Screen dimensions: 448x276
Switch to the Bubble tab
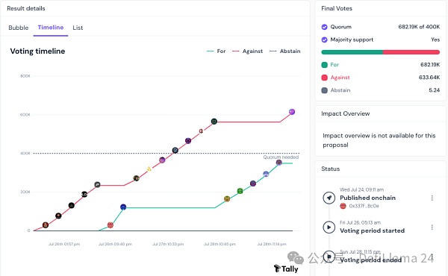point(18,28)
